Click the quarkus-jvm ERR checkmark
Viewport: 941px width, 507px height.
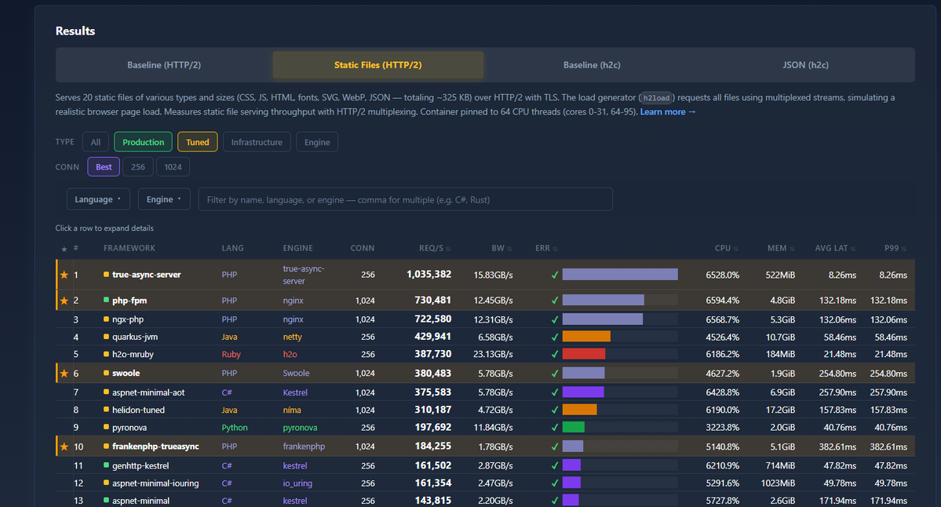(555, 337)
